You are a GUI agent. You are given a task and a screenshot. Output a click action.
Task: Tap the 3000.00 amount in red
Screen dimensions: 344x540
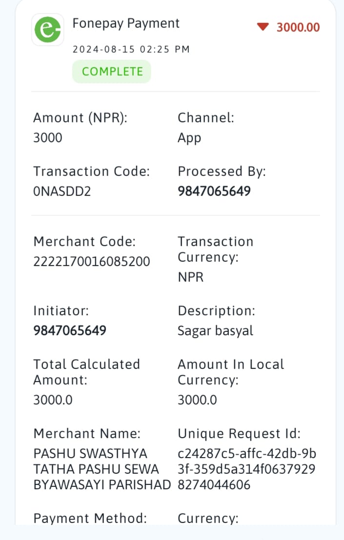point(298,27)
